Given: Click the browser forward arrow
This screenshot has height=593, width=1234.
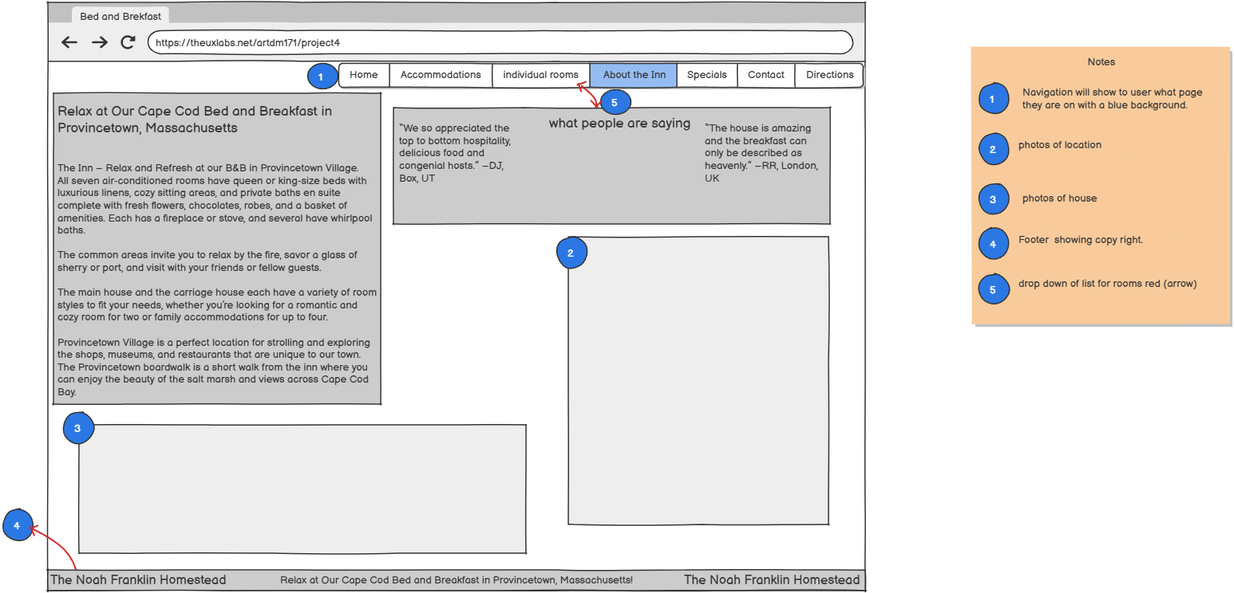Looking at the screenshot, I should 99,43.
